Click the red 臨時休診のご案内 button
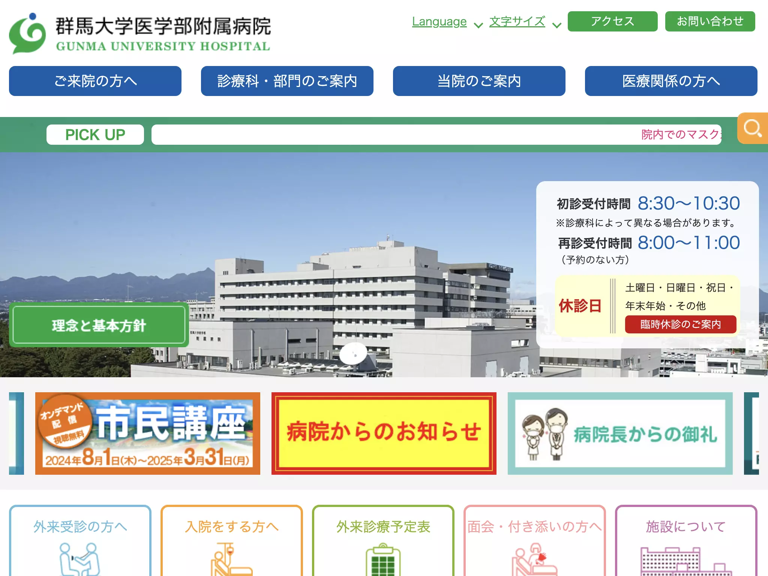This screenshot has height=576, width=768. [x=681, y=324]
